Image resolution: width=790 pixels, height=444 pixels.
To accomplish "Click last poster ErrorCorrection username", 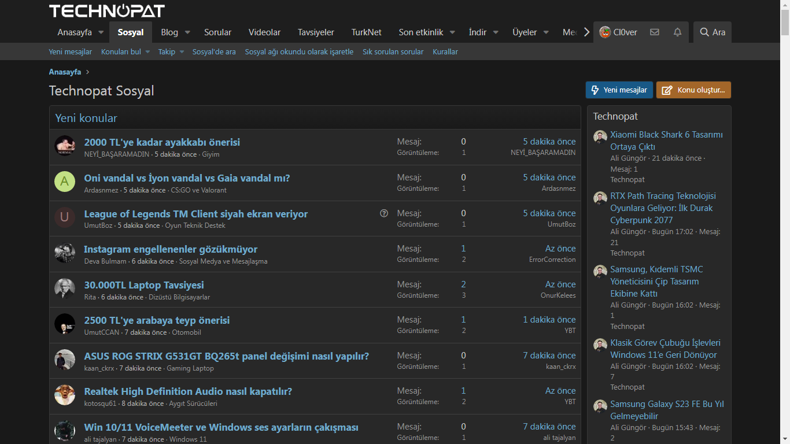I will pyautogui.click(x=552, y=260).
